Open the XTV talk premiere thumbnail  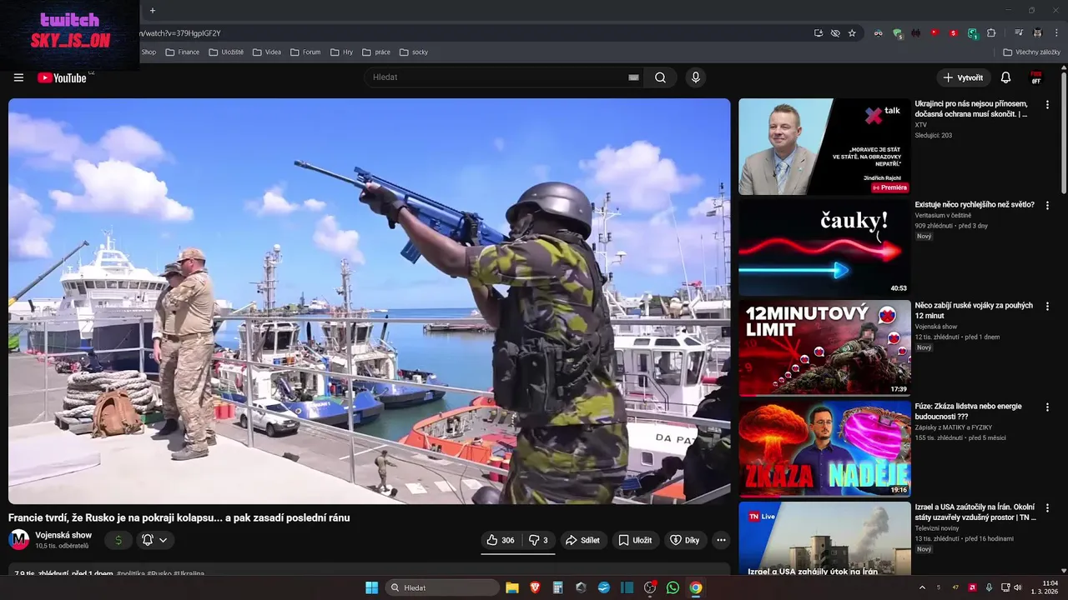(824, 147)
